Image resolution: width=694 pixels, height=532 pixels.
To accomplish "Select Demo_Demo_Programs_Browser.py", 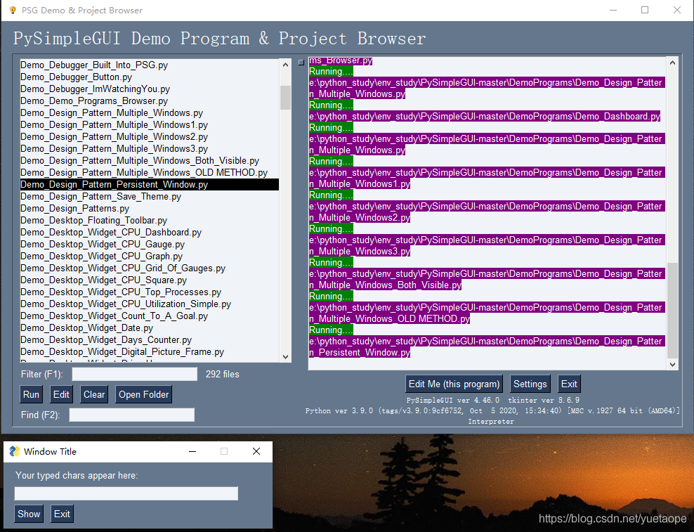I will coord(150,101).
